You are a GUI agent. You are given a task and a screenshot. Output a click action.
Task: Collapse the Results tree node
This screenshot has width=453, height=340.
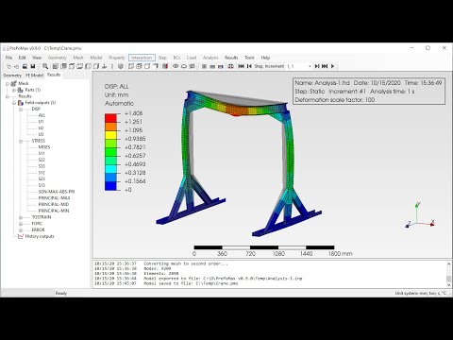coord(8,96)
